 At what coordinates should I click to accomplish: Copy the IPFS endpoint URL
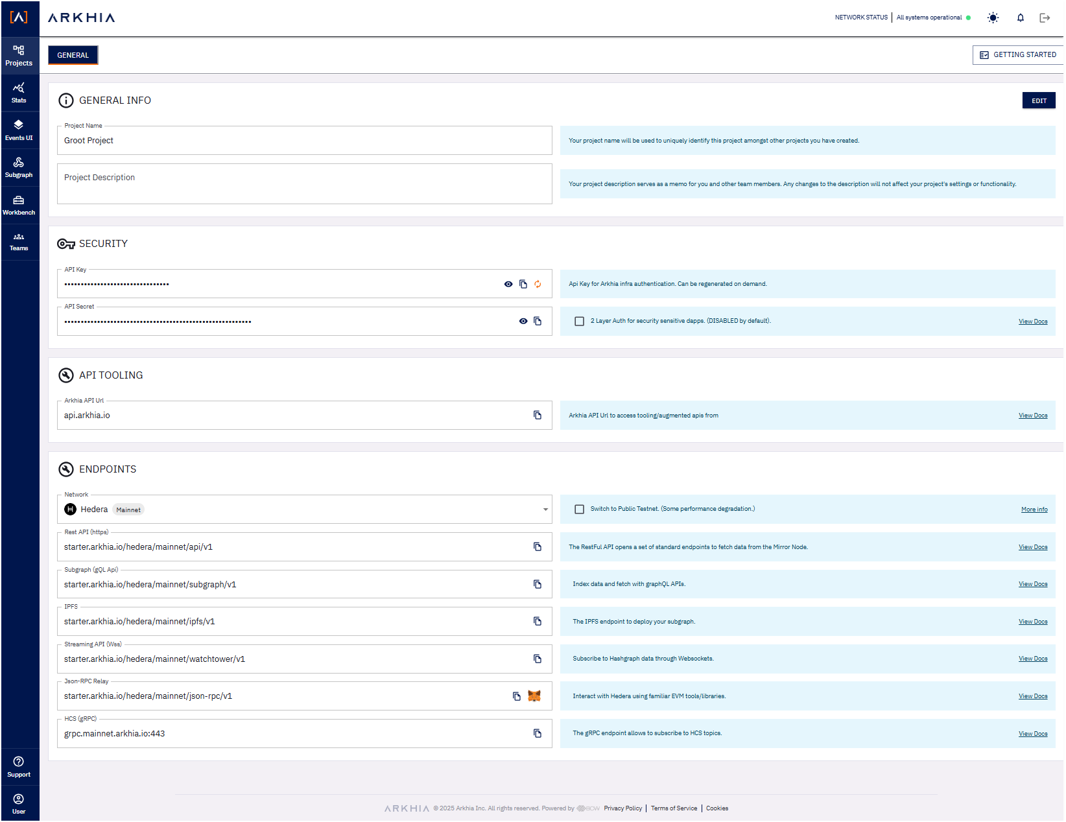pyautogui.click(x=538, y=621)
